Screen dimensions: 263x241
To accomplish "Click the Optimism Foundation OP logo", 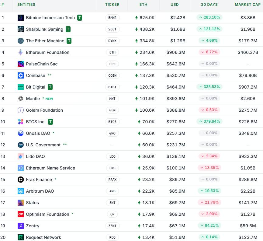I will click(21, 214).
